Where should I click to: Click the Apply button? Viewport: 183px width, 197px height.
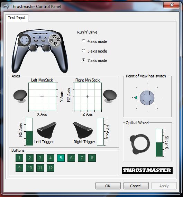tap(164, 186)
